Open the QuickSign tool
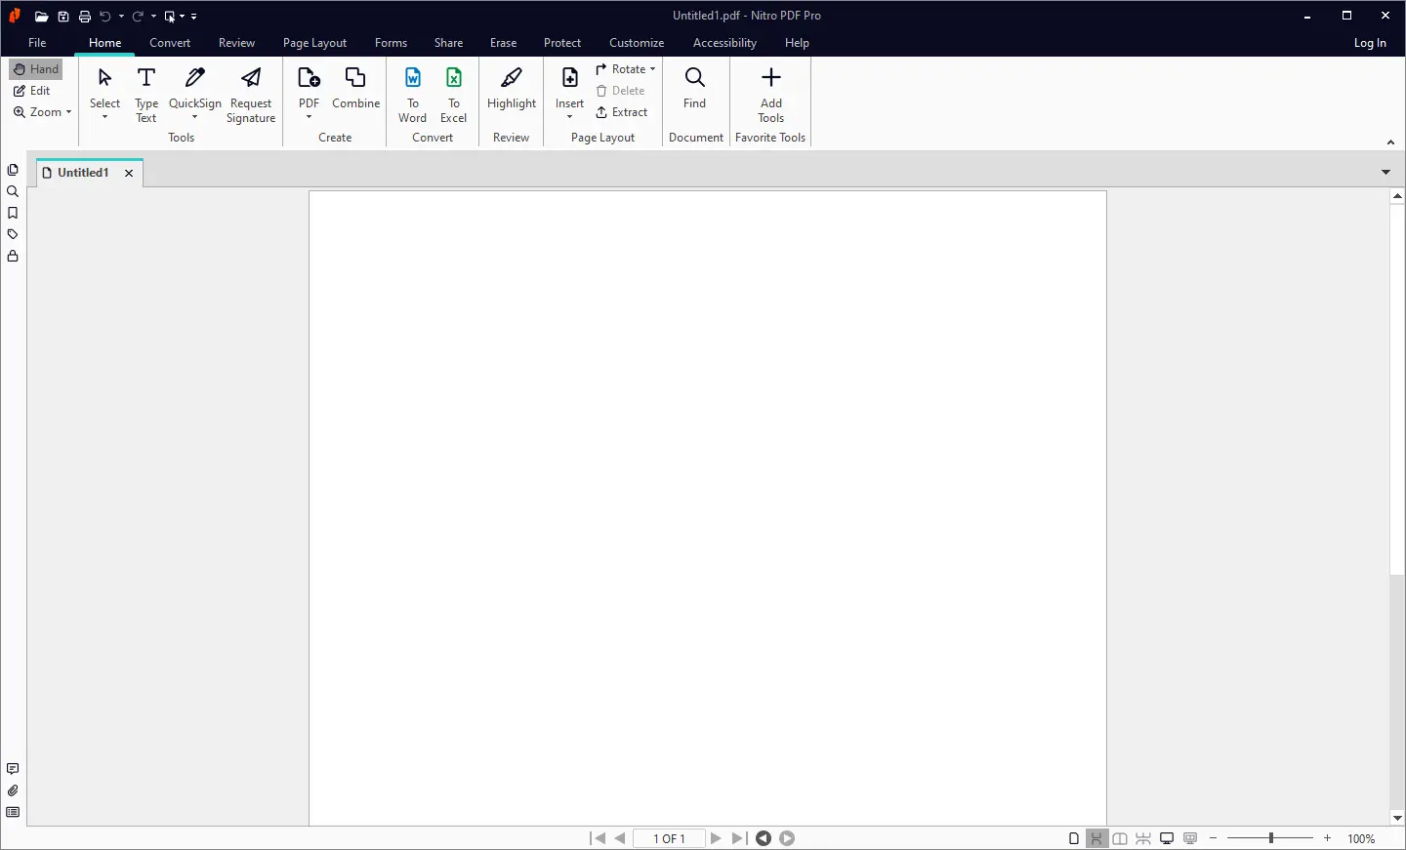The image size is (1406, 850). [195, 95]
